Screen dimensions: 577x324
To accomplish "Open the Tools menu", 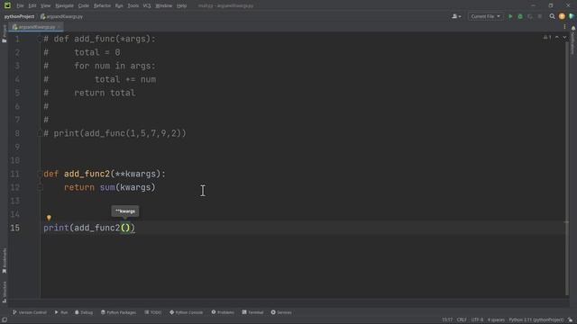I will pyautogui.click(x=133, y=6).
